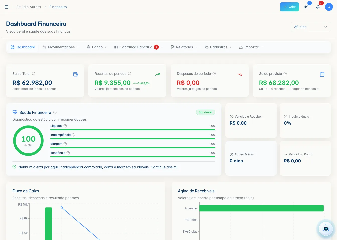Click the Financeiro breadcrumb

[58, 7]
